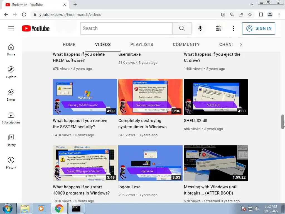Viewport: 285px width, 214px height.
Task: Open the SHELL32.dll video title
Action: pos(196,121)
